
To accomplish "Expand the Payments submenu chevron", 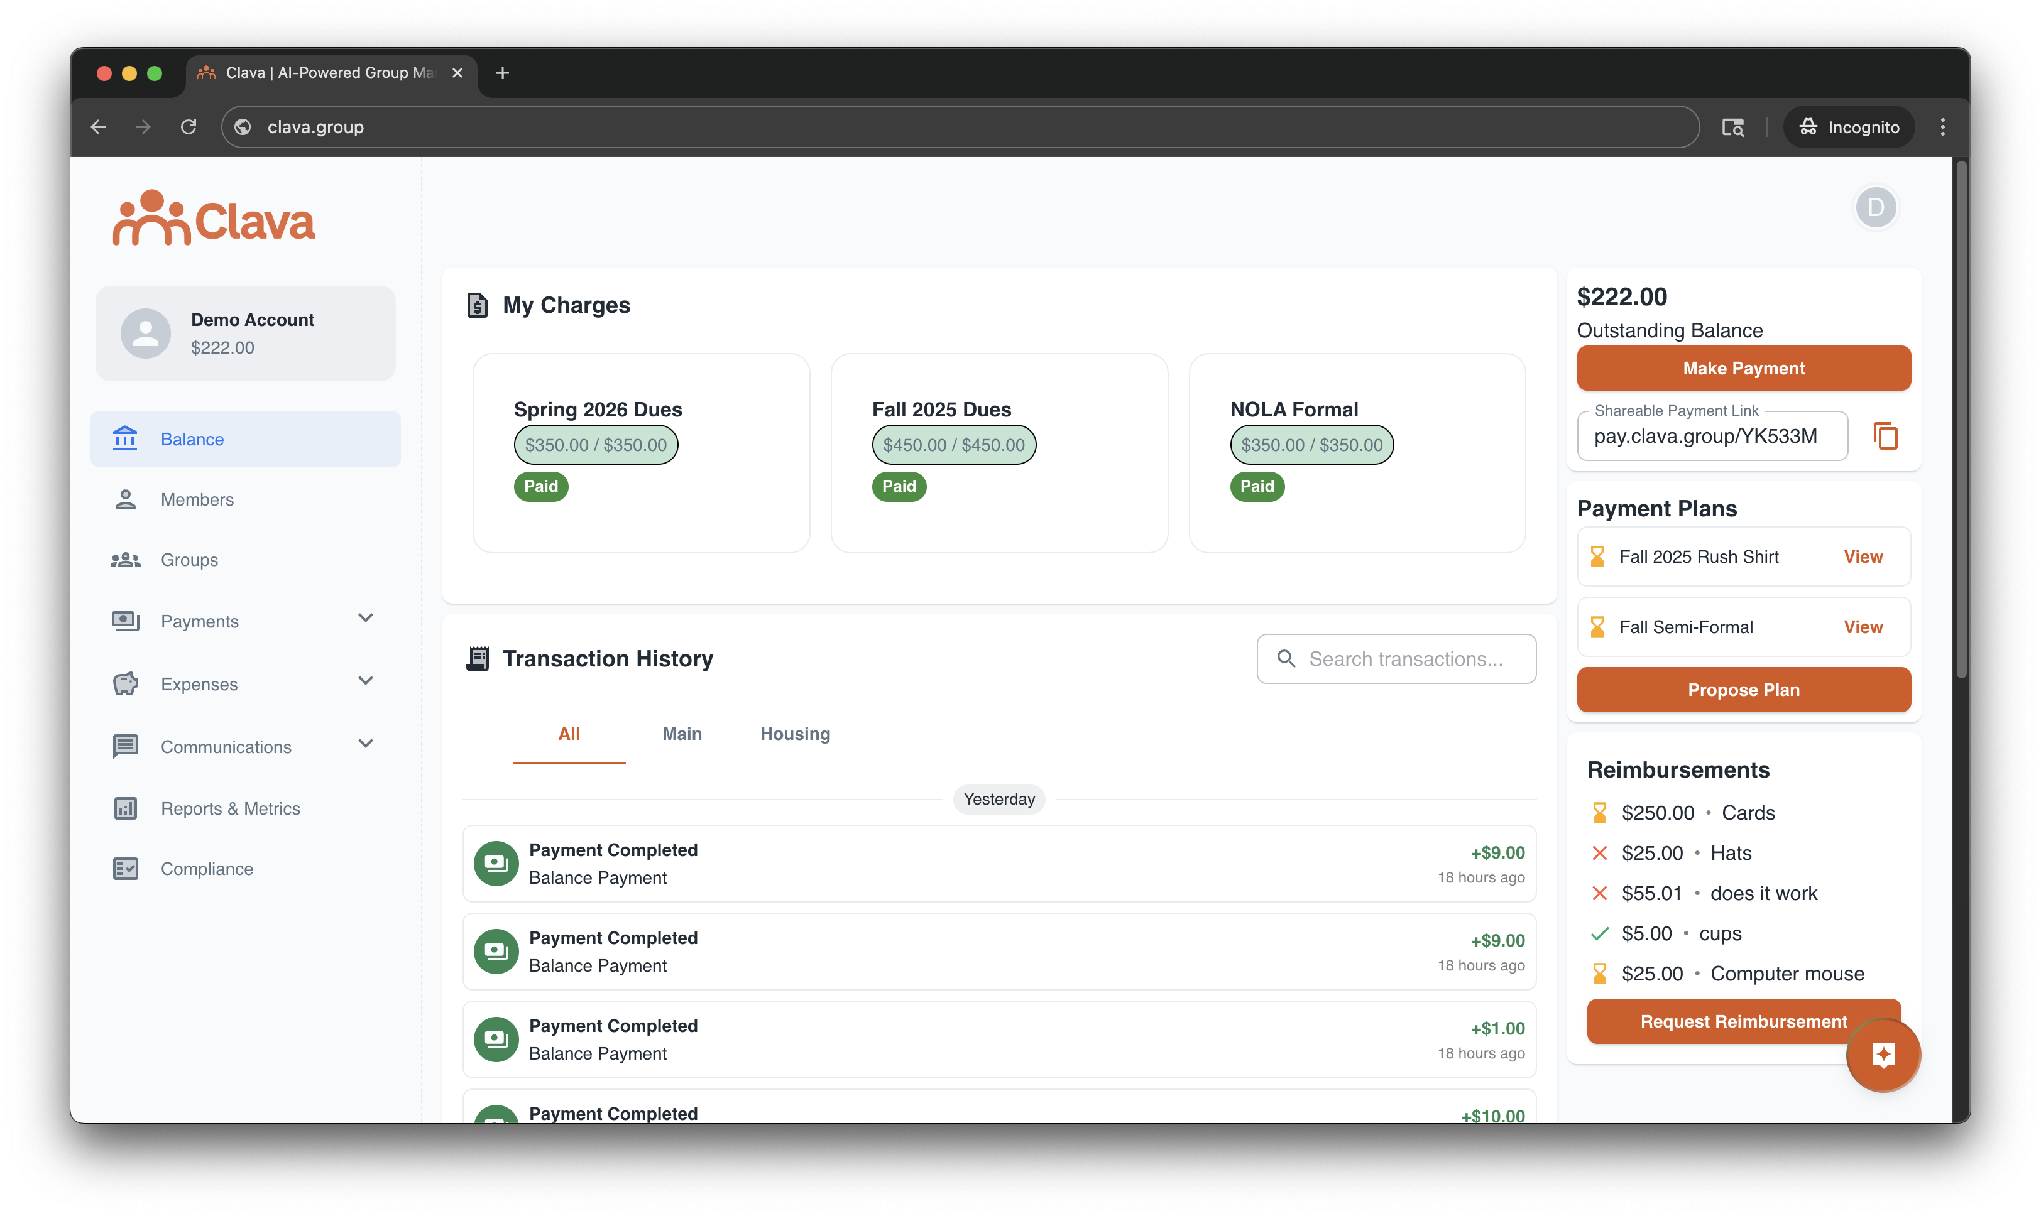I will [x=366, y=619].
